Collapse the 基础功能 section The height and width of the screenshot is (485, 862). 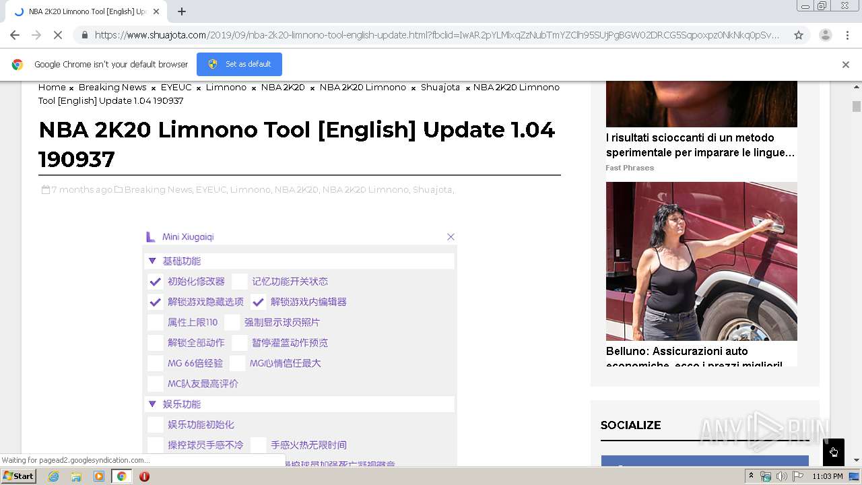(152, 261)
